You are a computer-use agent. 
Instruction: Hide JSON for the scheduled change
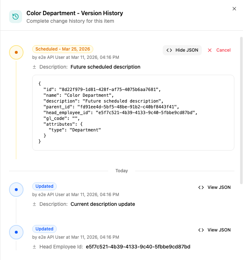[182, 50]
